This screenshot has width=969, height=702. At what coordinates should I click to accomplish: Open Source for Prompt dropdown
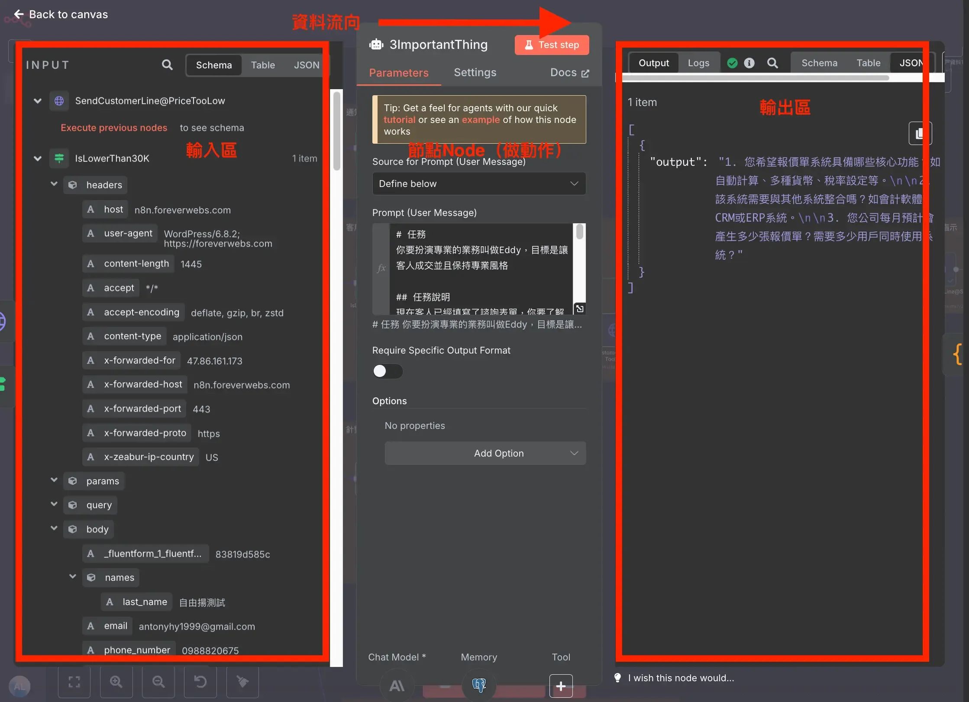click(x=479, y=184)
